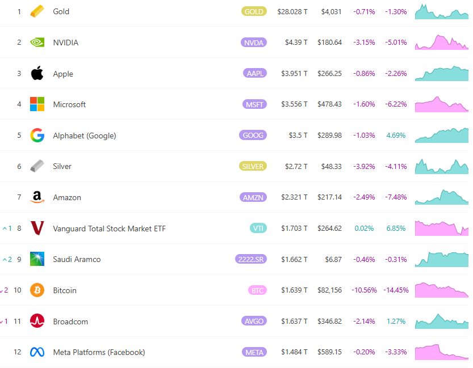
Task: Select the Google 'G' logo
Action: click(x=37, y=135)
